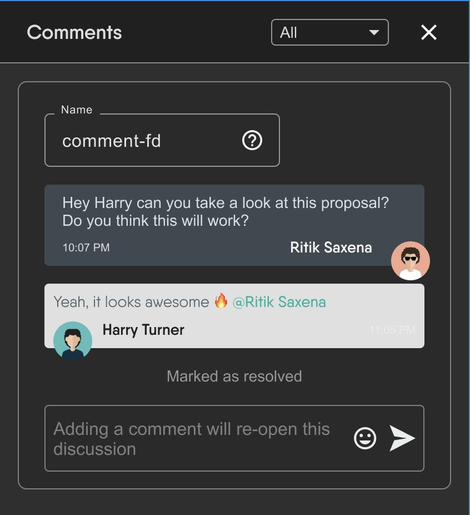The image size is (470, 515).
Task: Click the Harry Turner author name
Action: (x=143, y=330)
